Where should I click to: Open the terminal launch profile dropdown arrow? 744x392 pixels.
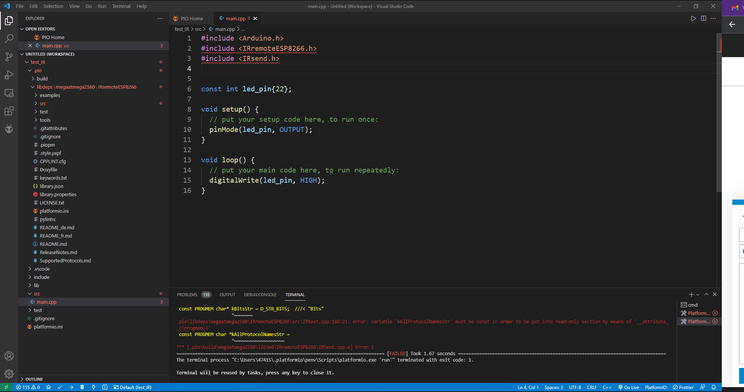(x=698, y=295)
